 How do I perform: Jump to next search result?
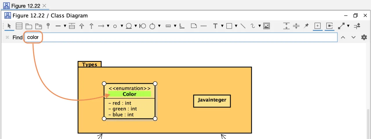pyautogui.click(x=353, y=37)
